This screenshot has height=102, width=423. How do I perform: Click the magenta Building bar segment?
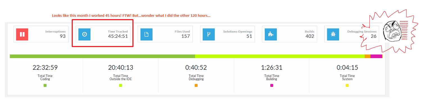click(376, 56)
